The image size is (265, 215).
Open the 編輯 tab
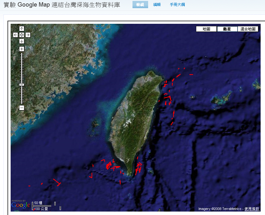(157, 5)
